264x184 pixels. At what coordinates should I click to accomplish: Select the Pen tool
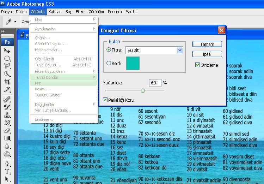coord(7,164)
